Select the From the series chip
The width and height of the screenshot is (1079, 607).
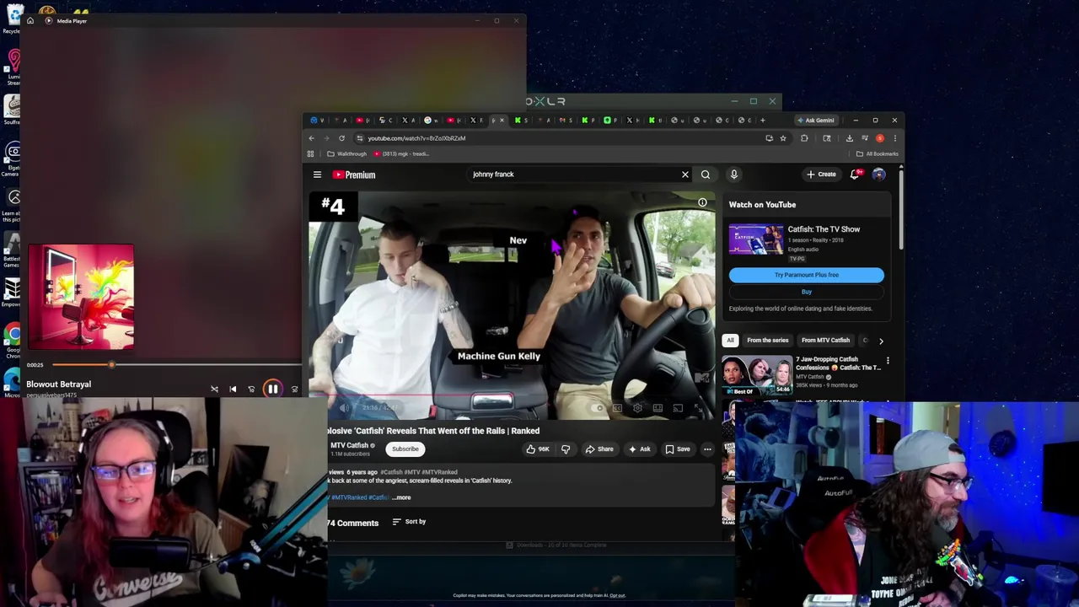(x=767, y=341)
